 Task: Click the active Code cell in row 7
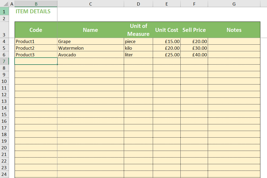(x=36, y=61)
